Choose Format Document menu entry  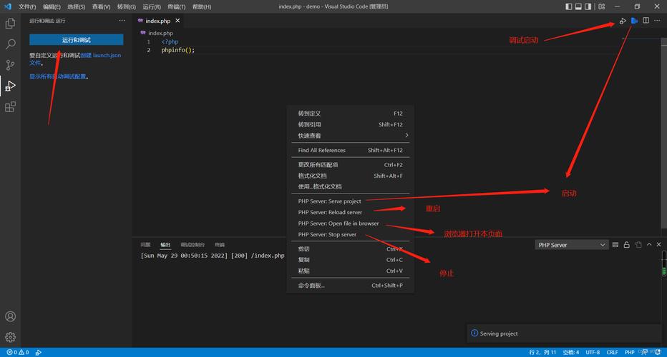351,176
